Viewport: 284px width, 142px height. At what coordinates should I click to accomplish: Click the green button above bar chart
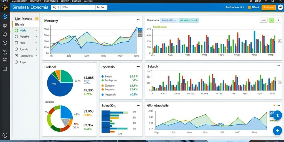272,20
